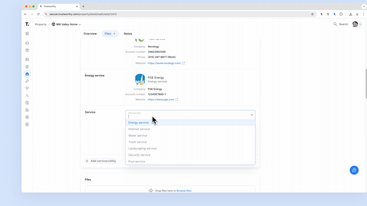Expand the Mill Valley Home property switcher

(66, 25)
